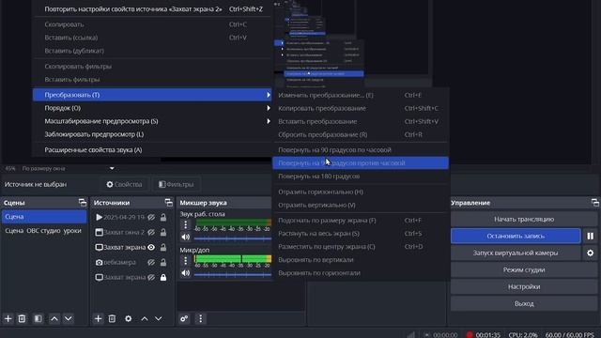
Task: Click Заблокировать предпросмотр (L)
Action: coord(152,134)
